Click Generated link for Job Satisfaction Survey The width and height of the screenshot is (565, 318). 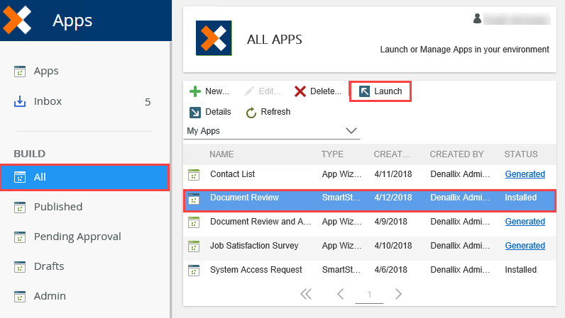click(x=525, y=246)
